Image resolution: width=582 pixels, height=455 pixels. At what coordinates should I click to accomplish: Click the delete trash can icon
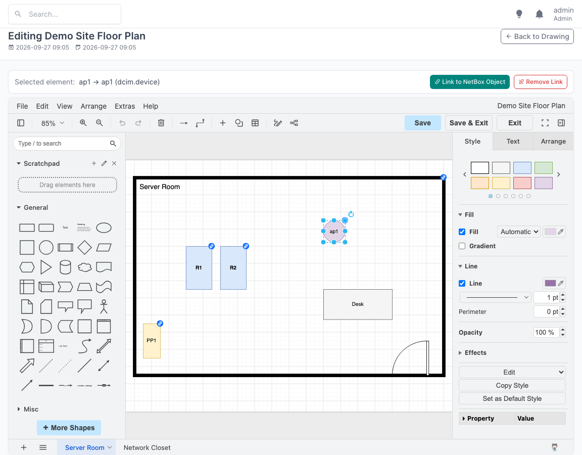(x=161, y=123)
